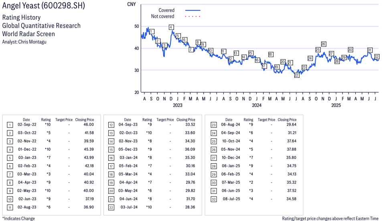Screen dimensions: 383x221
Task: Click the closing price 30.16
Action: [x=190, y=166]
